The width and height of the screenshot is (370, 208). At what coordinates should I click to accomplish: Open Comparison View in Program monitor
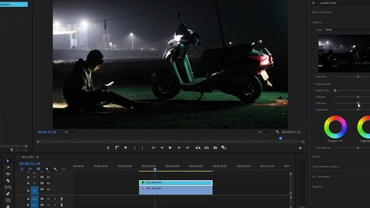click(x=224, y=148)
